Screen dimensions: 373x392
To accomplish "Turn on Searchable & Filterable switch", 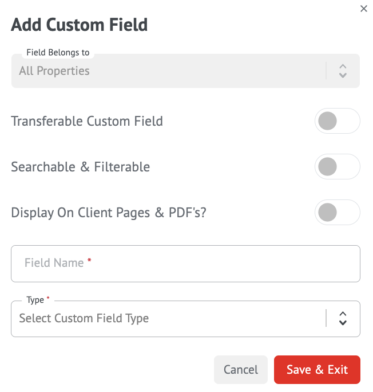I will pyautogui.click(x=336, y=167).
